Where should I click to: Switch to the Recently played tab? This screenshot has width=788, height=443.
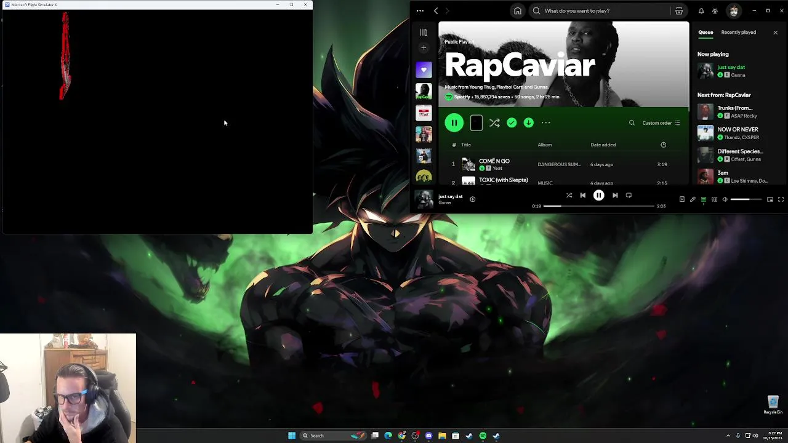[x=739, y=32]
